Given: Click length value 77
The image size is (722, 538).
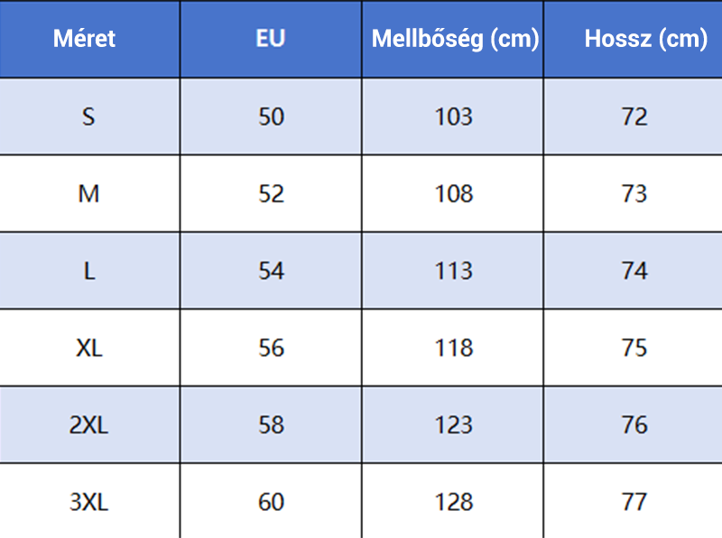Looking at the screenshot, I should click(634, 502).
